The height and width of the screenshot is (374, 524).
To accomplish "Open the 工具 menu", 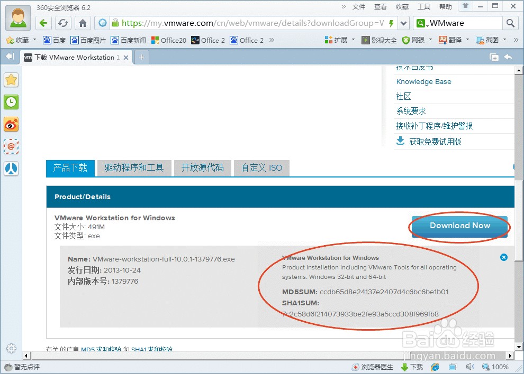I will point(423,6).
